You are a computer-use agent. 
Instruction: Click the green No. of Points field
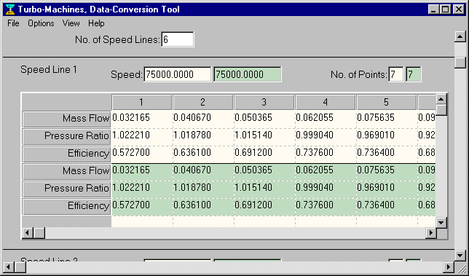(414, 74)
